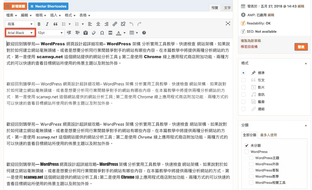Select the 音訊 post format
Screen dimensions: 312x190
coord(243,94)
